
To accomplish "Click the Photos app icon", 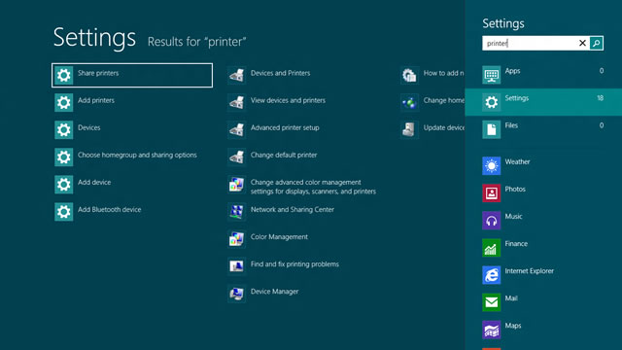I will pyautogui.click(x=491, y=193).
